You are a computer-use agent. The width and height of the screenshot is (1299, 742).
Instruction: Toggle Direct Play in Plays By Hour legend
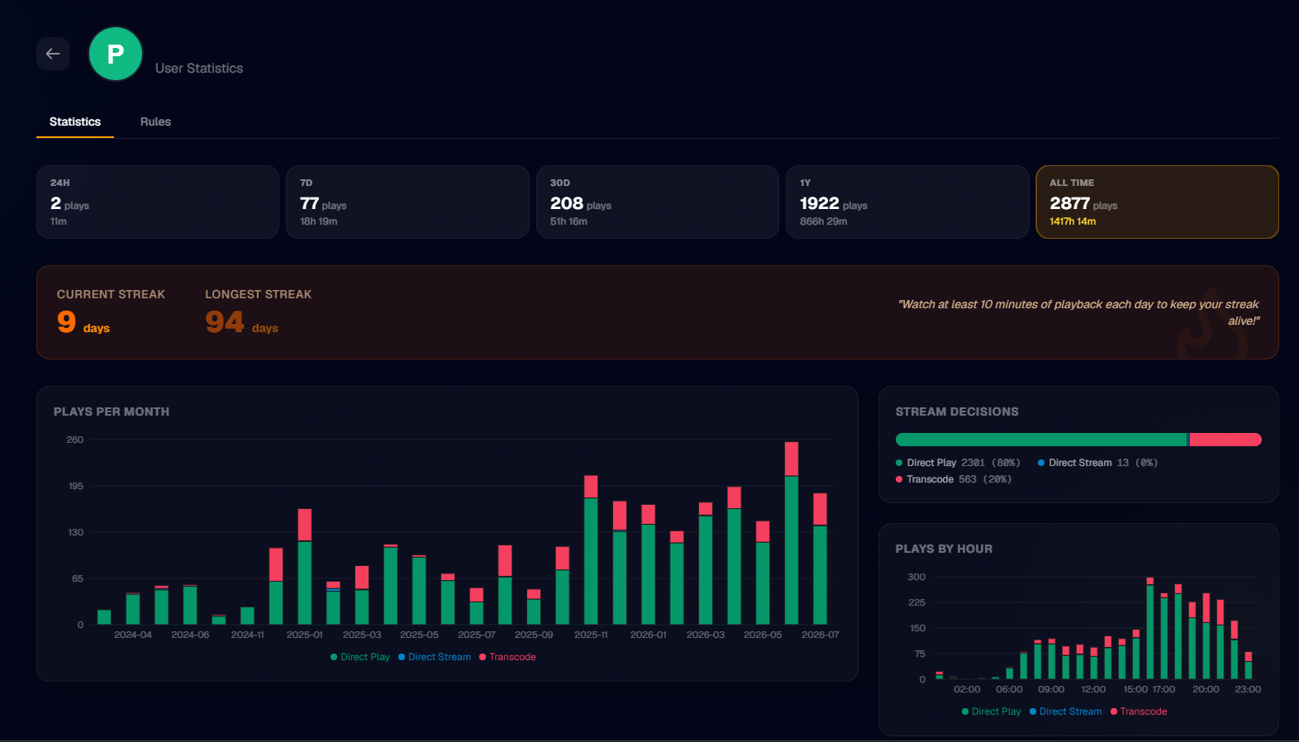(x=992, y=711)
